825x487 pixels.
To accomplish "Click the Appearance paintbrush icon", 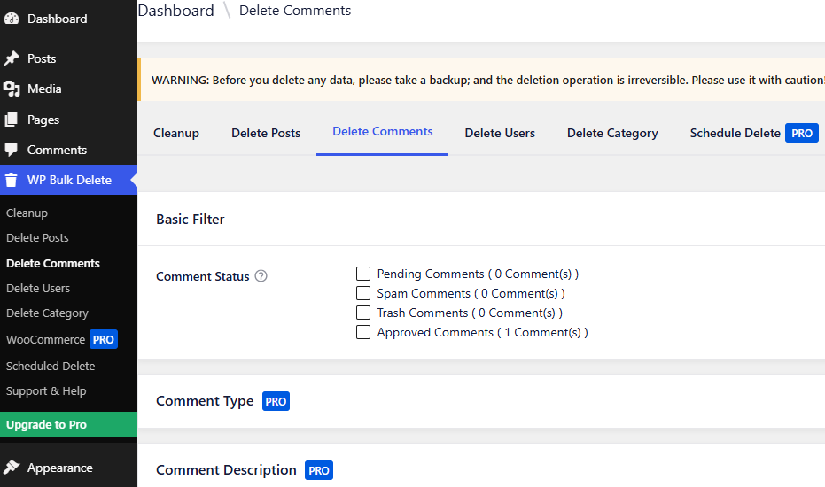I will tap(12, 468).
